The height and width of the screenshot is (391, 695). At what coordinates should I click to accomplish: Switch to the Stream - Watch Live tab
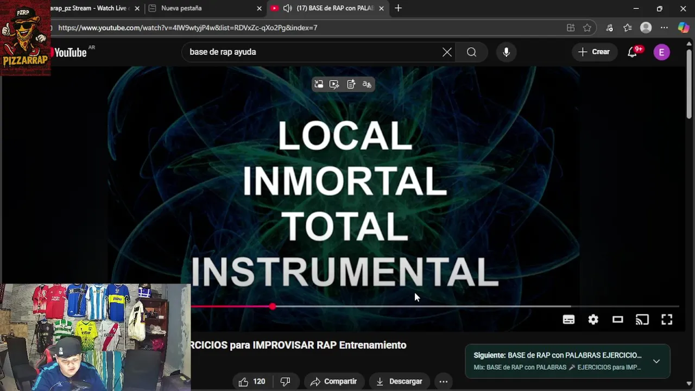pyautogui.click(x=90, y=8)
